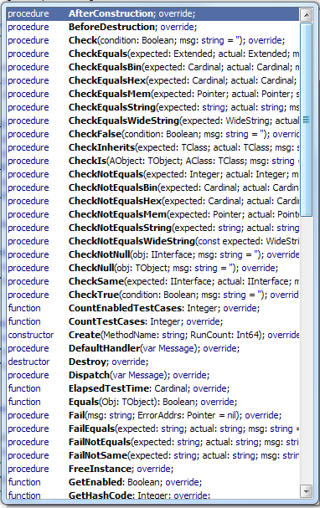
Task: Choose the Destroy destructor entry
Action: (152, 362)
